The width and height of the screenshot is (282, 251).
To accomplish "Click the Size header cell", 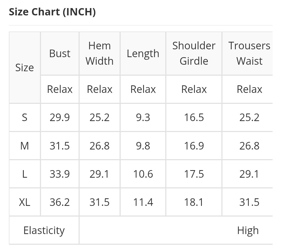I will pyautogui.click(x=25, y=68).
